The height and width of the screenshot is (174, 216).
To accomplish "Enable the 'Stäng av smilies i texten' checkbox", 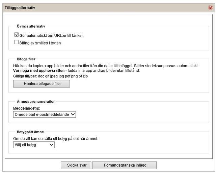I will (16, 42).
